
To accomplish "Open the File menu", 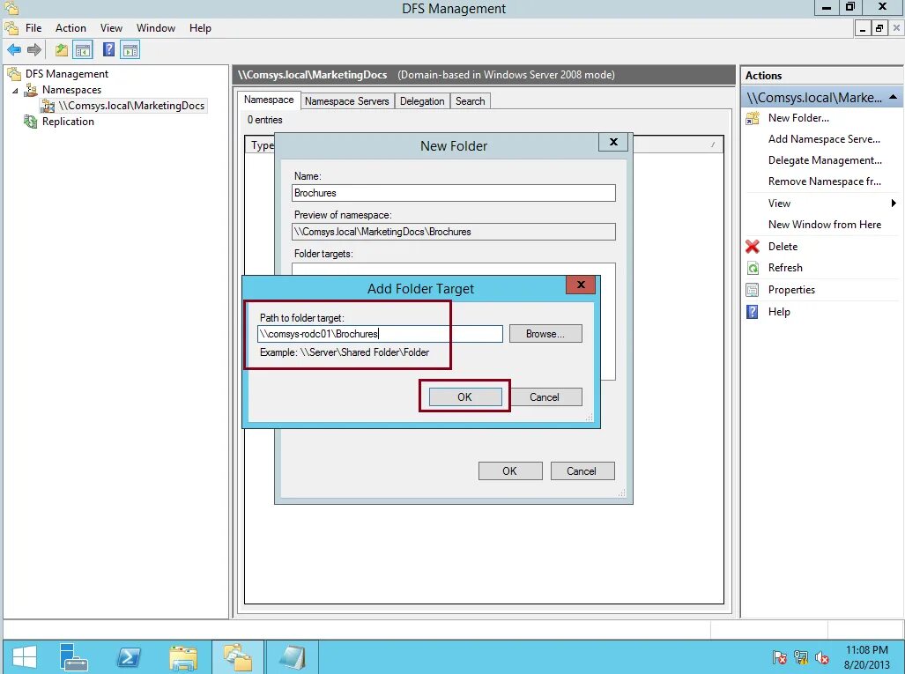I will 33,27.
